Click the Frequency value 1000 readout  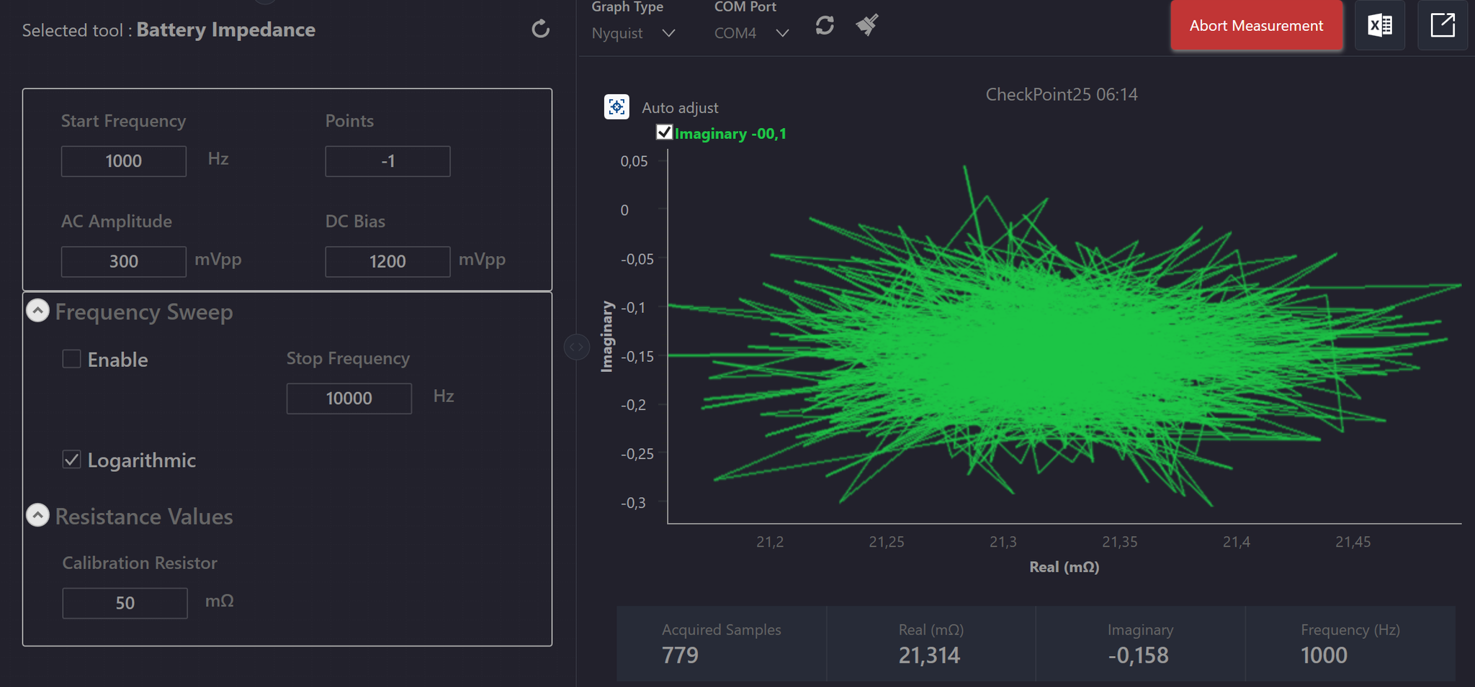tap(1324, 655)
